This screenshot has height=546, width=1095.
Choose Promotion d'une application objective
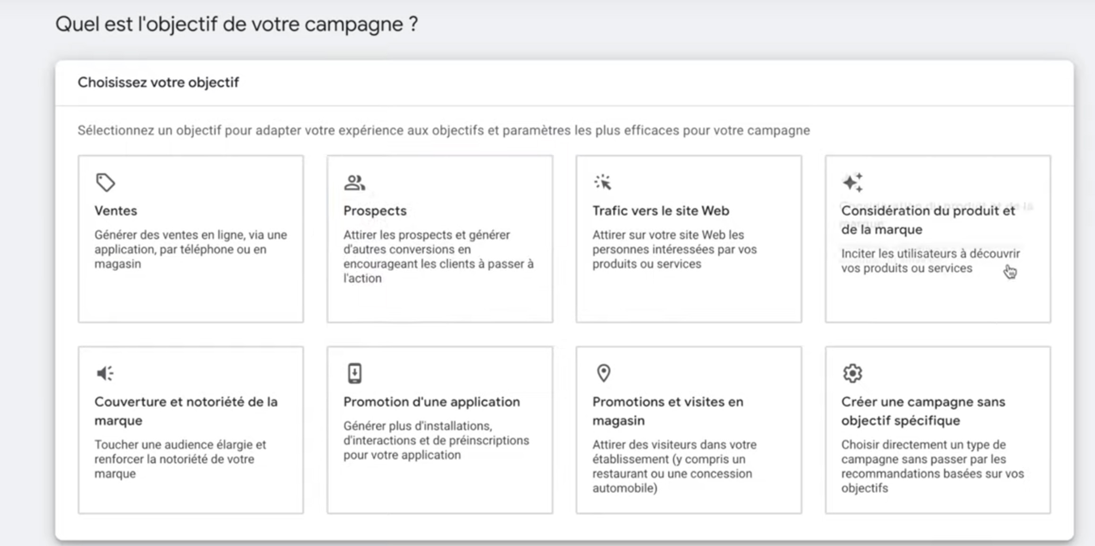pos(431,402)
